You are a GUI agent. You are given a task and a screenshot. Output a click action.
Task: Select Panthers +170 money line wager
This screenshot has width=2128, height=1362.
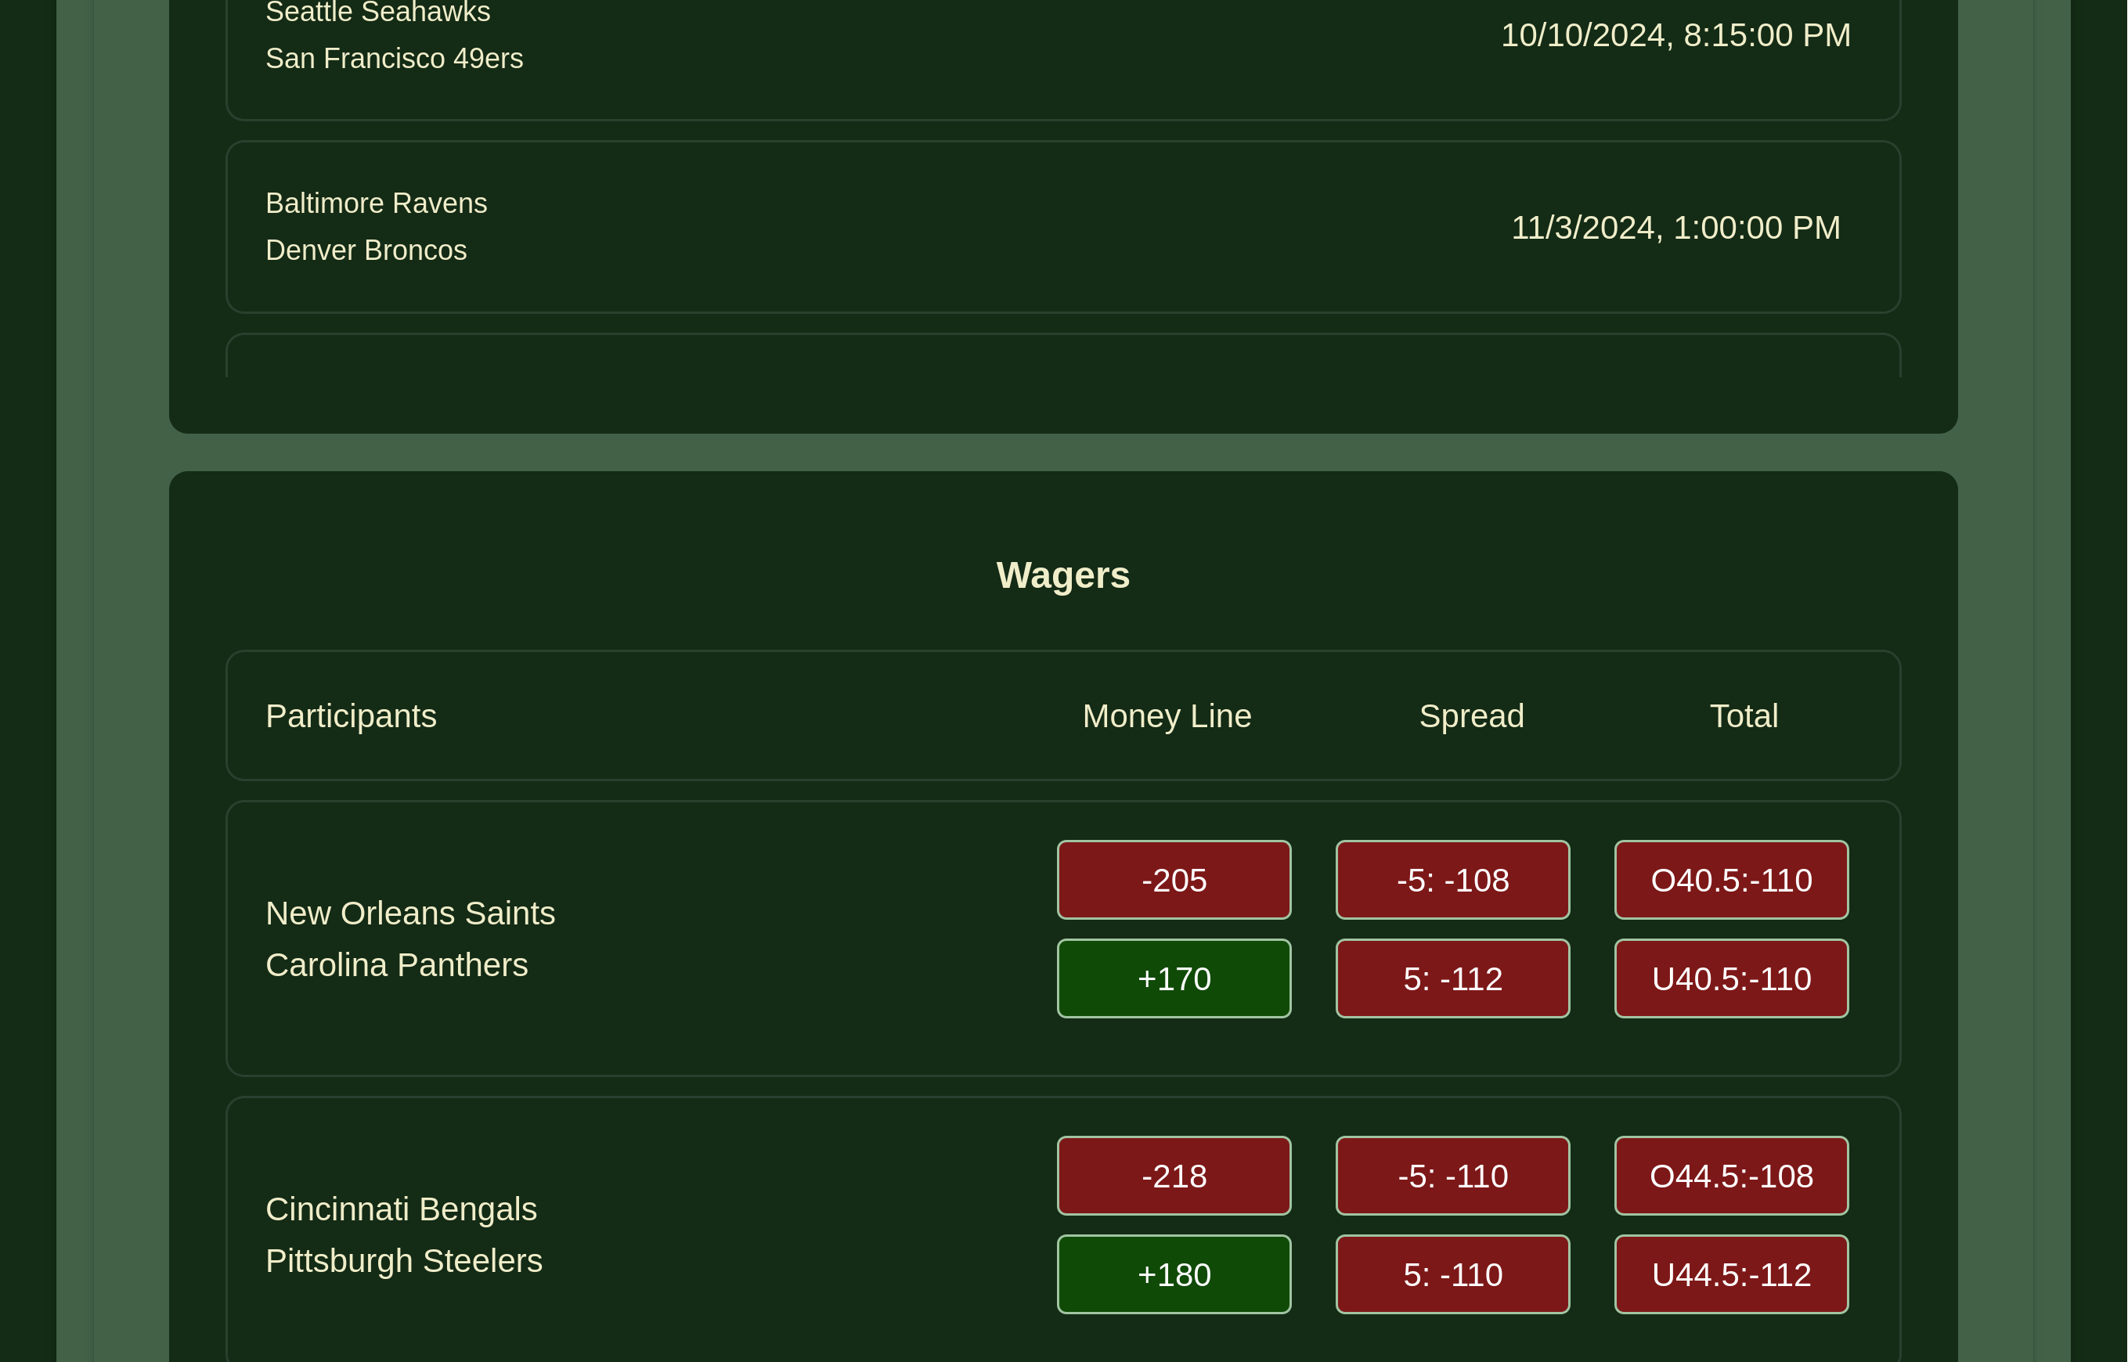1174,978
